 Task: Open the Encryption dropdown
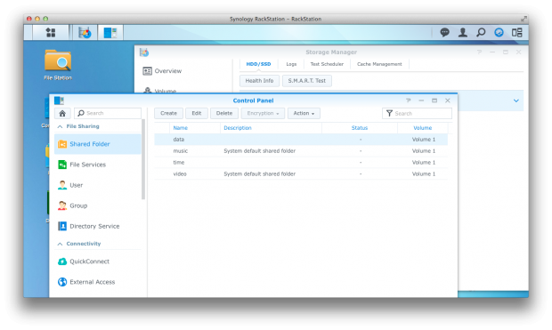[263, 113]
